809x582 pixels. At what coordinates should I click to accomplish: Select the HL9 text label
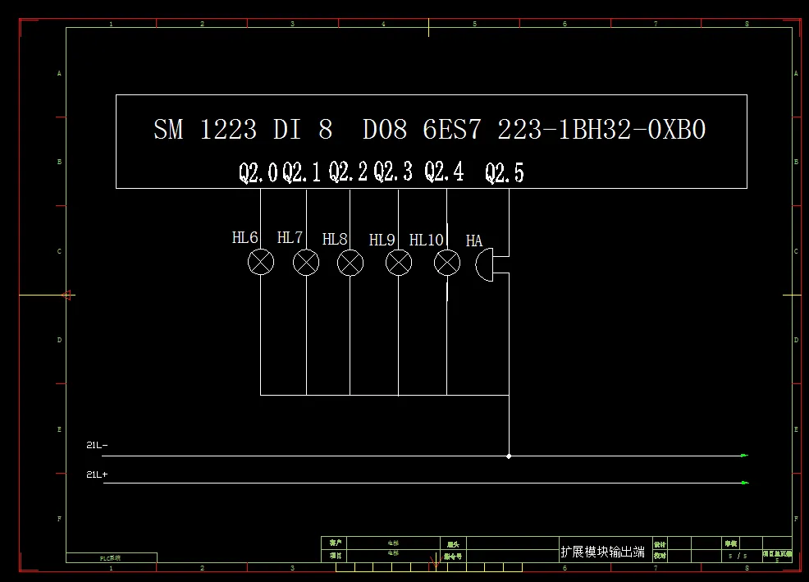point(382,240)
